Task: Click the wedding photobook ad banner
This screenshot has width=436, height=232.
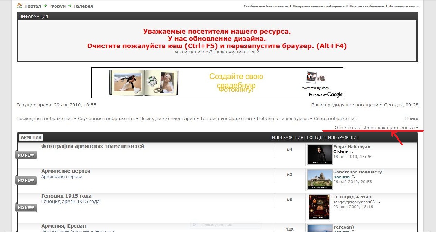Action: point(217,83)
